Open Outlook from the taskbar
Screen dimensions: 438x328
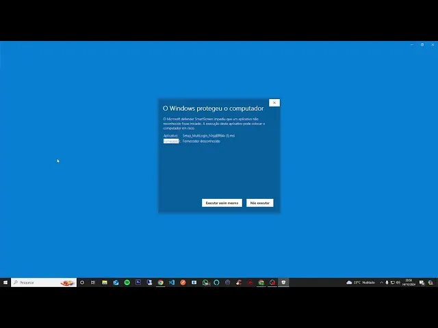point(116,282)
